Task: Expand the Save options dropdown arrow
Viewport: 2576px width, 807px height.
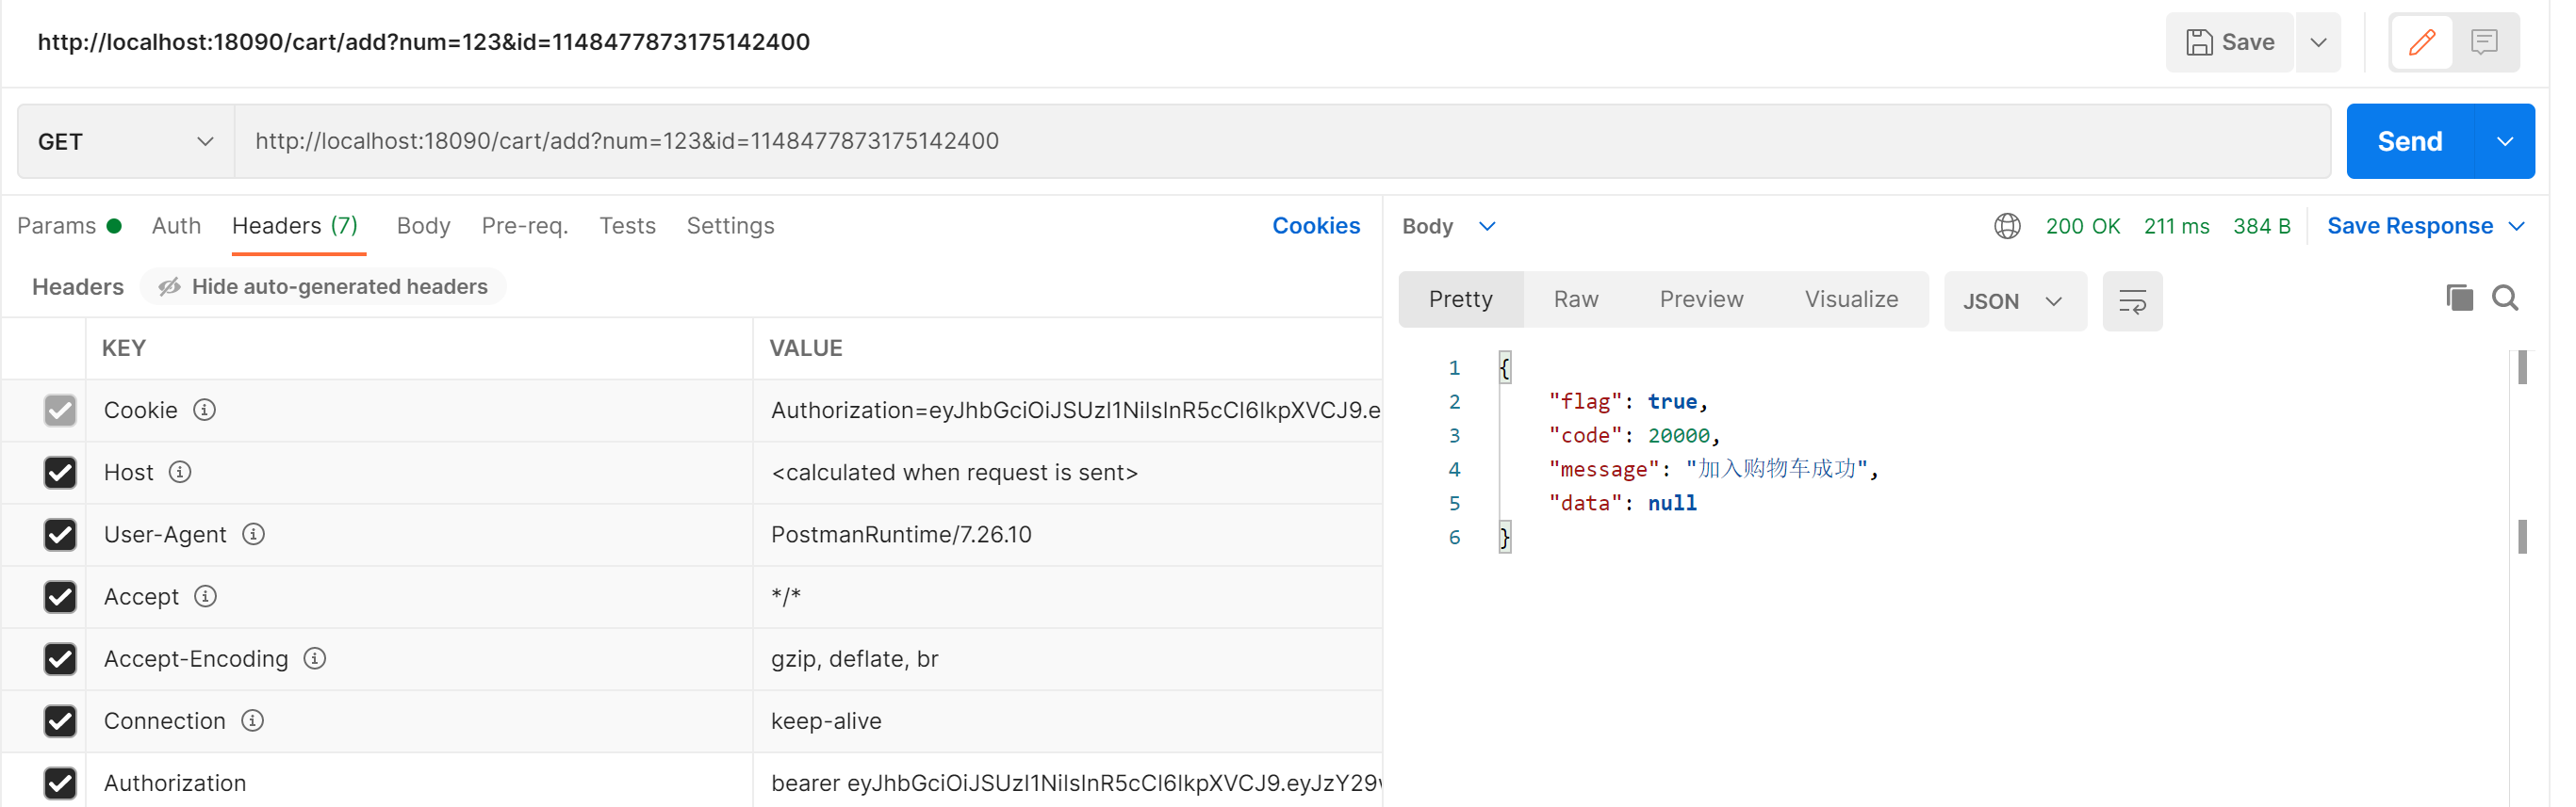Action: pyautogui.click(x=2318, y=42)
